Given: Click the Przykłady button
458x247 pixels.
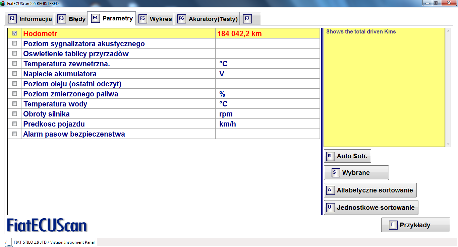Looking at the screenshot, I should 416,225.
